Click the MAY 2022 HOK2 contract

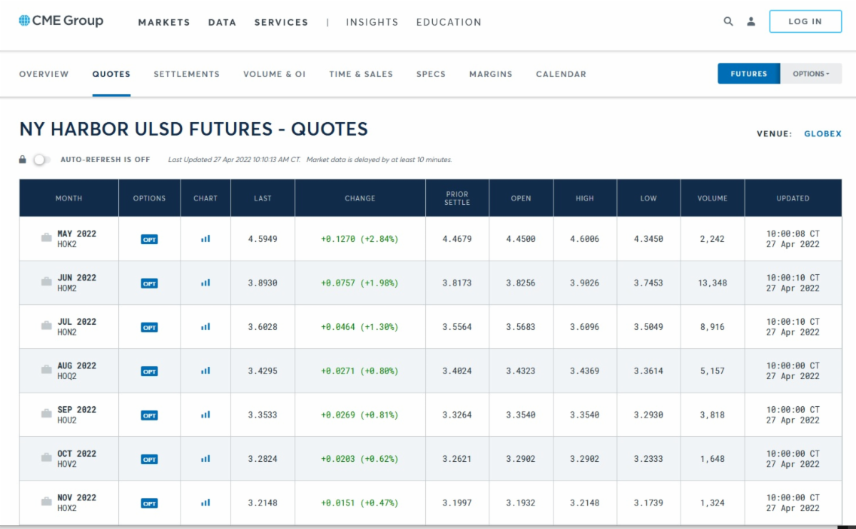[76, 238]
